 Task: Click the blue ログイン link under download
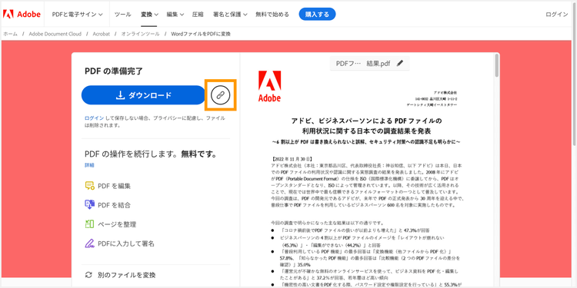coord(94,118)
